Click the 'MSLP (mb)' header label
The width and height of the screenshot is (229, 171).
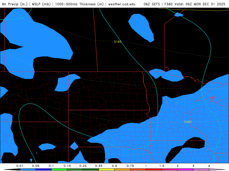point(41,4)
